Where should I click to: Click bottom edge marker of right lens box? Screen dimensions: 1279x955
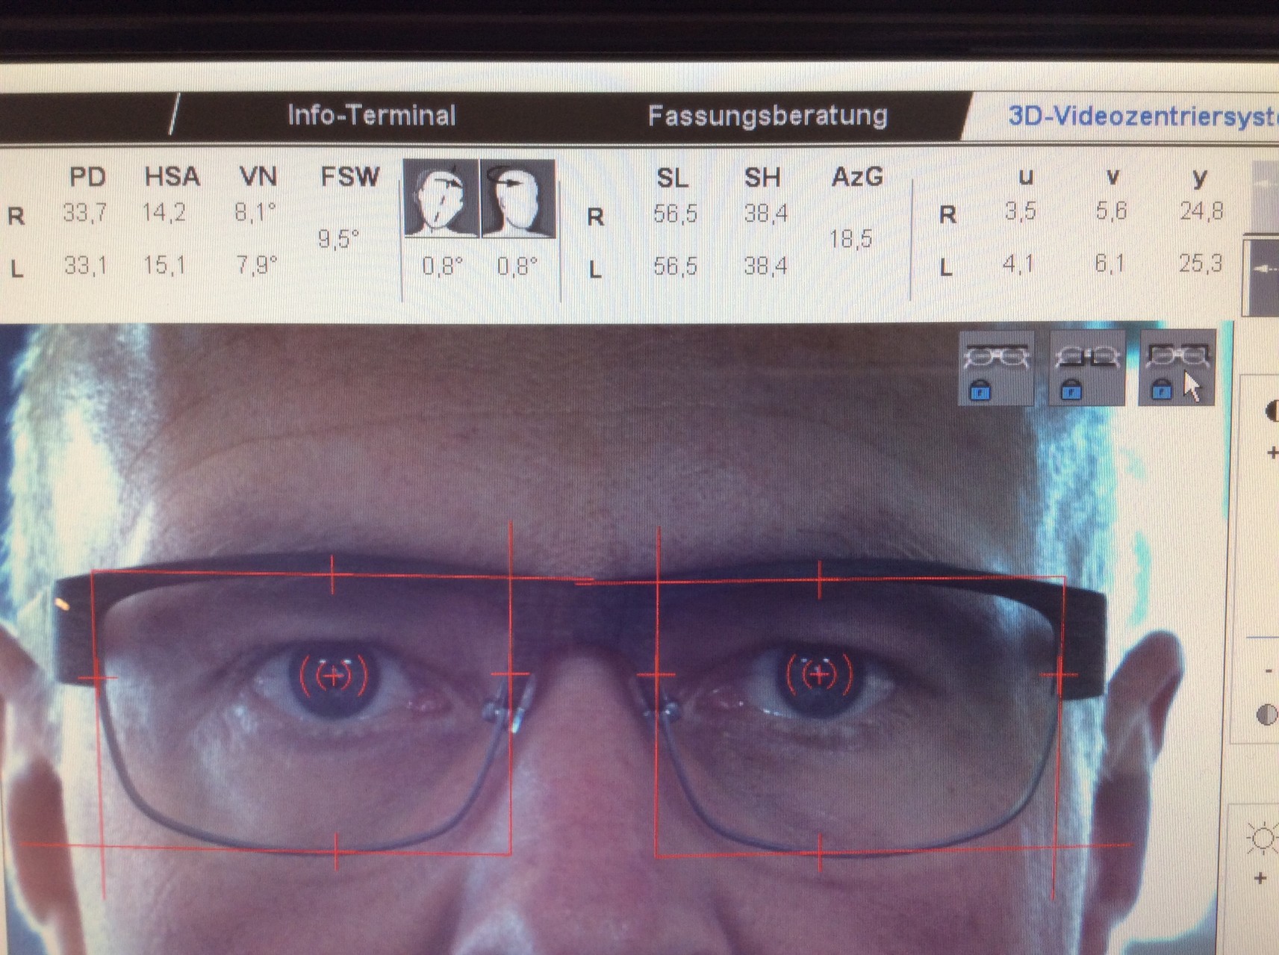336,852
